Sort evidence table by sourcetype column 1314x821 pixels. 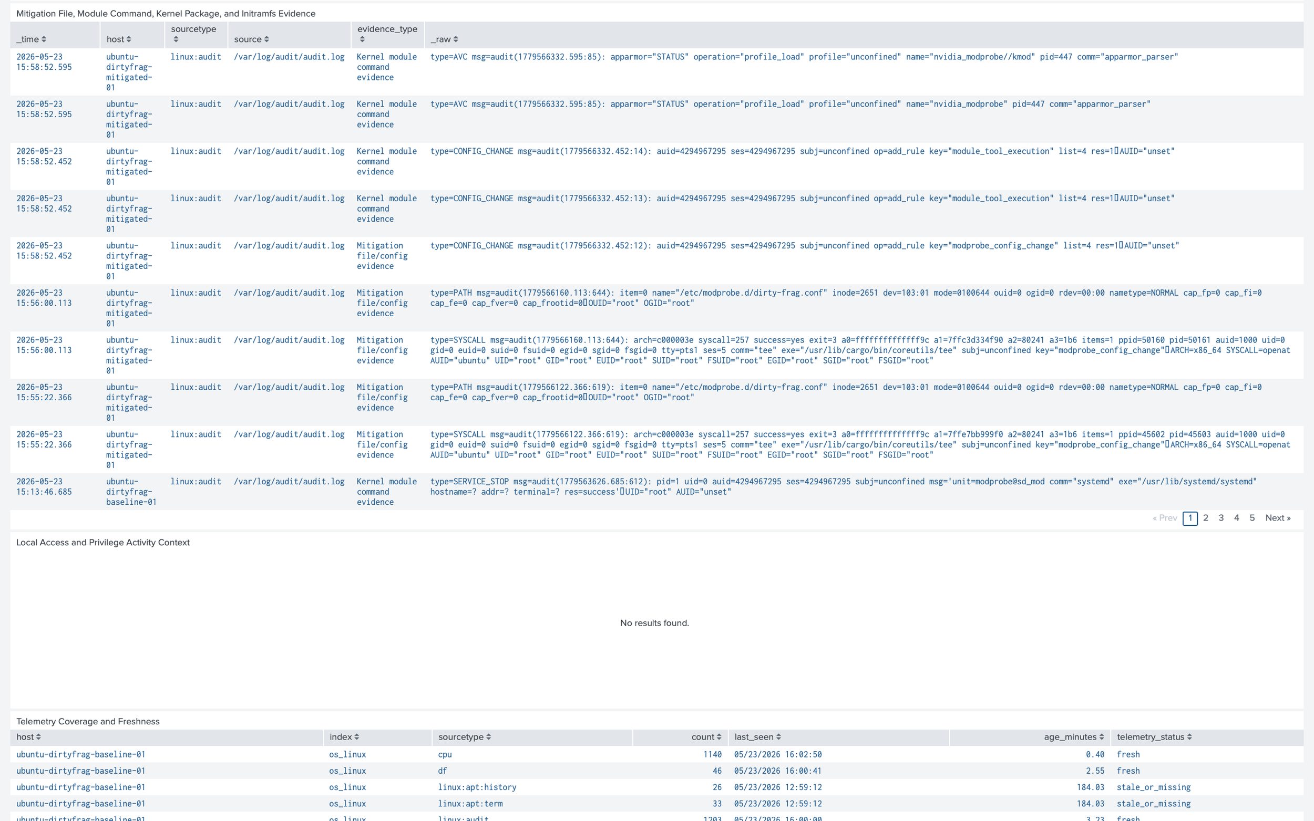(x=193, y=34)
